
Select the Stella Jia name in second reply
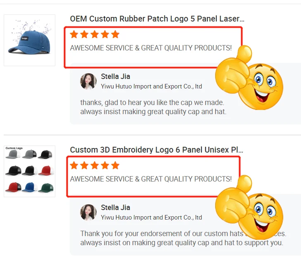tap(116, 208)
